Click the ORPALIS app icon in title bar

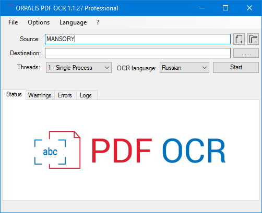click(x=10, y=8)
